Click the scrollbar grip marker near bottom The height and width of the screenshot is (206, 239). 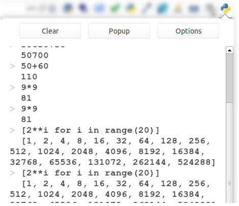(x=229, y=184)
